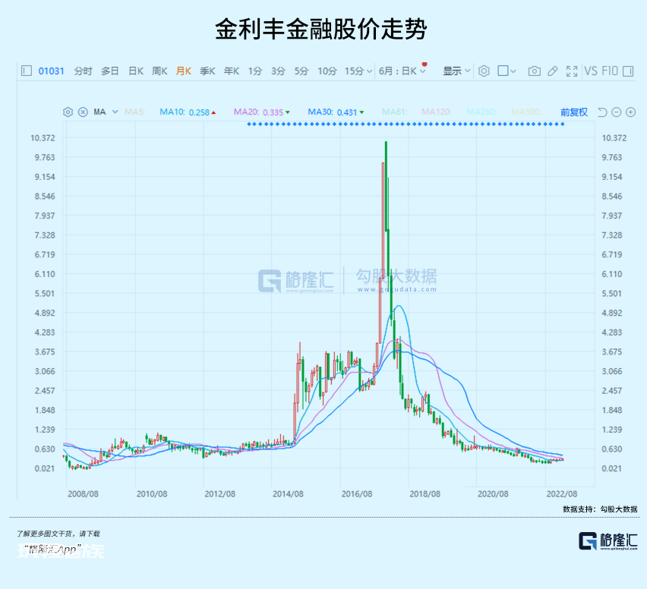Toggle the left sidebar panel icon
The width and height of the screenshot is (647, 589).
coord(27,71)
